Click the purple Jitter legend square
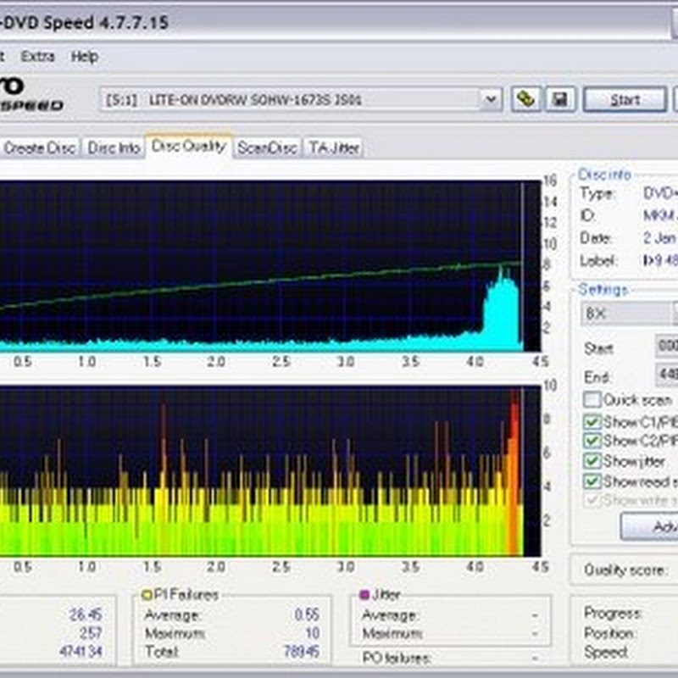The height and width of the screenshot is (678, 678). point(365,595)
